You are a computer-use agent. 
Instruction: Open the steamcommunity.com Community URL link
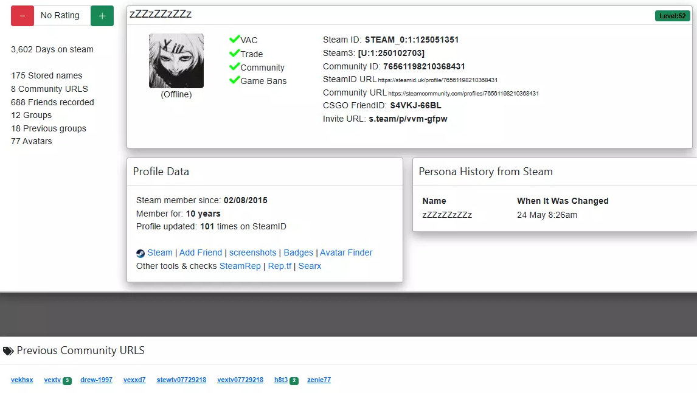(x=463, y=93)
